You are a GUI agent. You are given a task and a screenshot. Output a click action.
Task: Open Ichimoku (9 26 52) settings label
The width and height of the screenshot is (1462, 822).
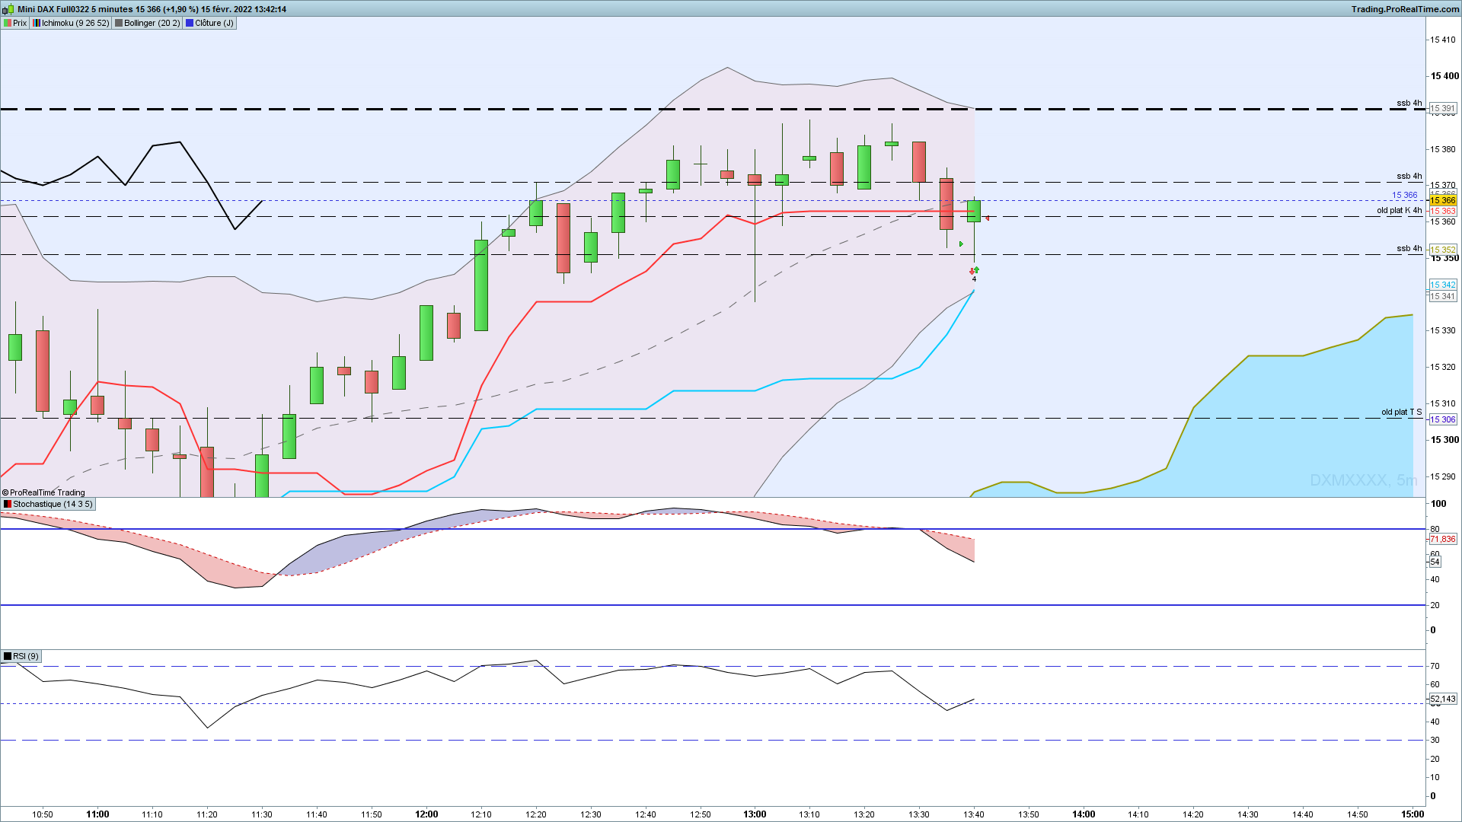click(75, 23)
